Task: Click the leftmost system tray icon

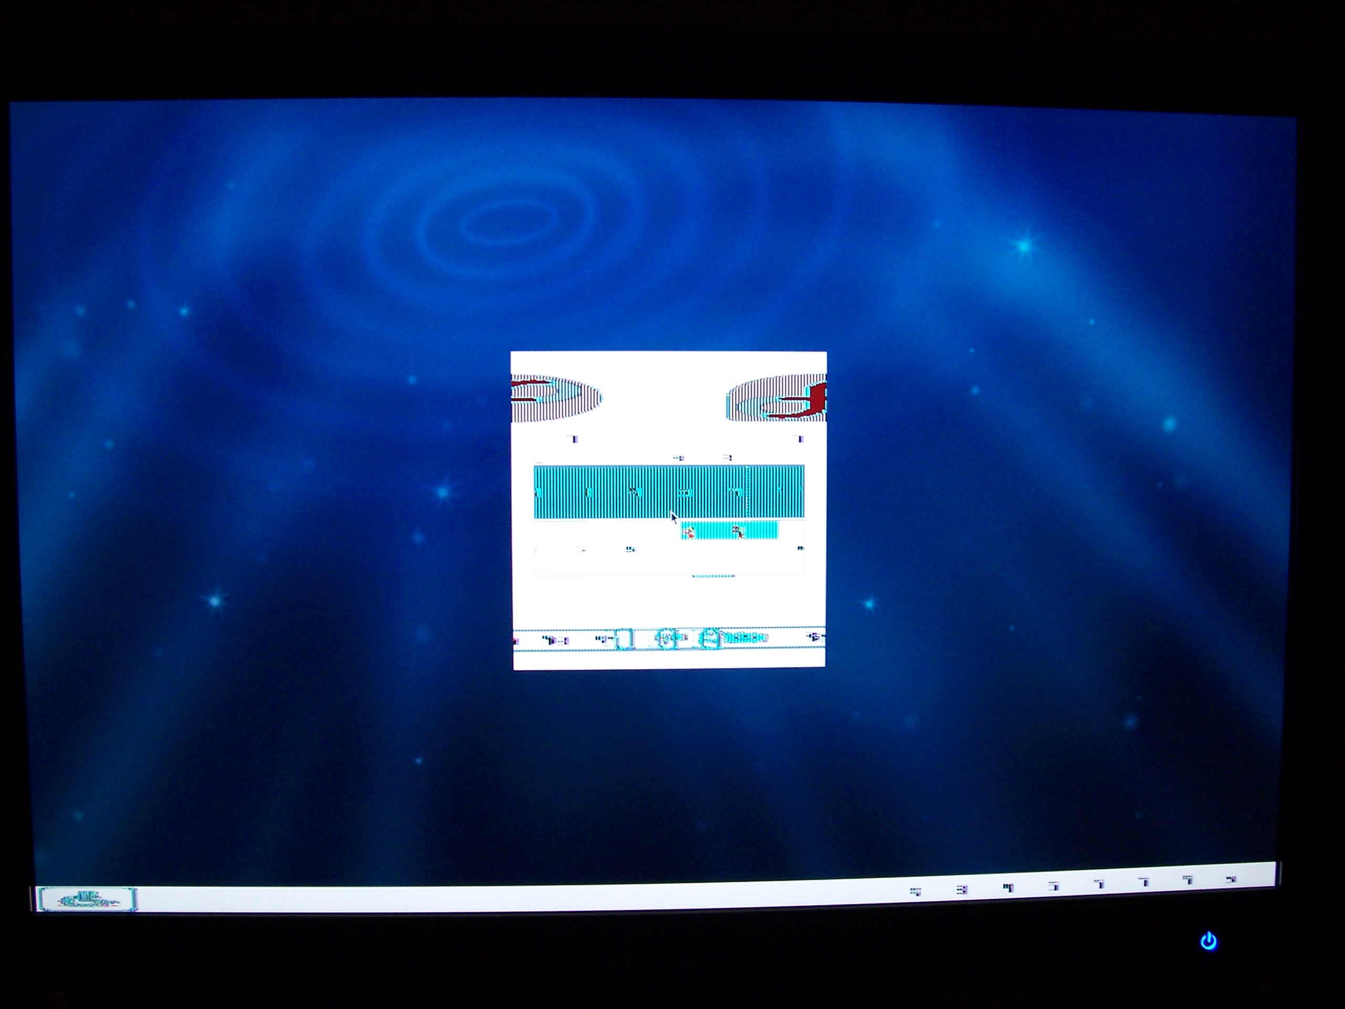Action: [915, 892]
